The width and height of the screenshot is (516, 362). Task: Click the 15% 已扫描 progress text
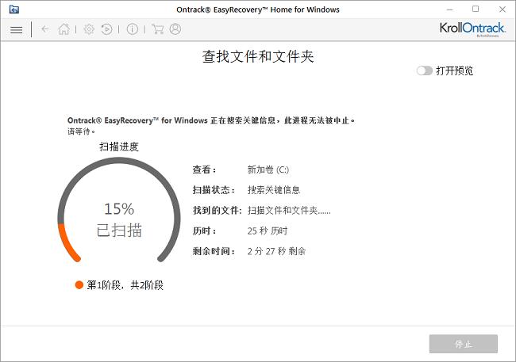pyautogui.click(x=119, y=219)
